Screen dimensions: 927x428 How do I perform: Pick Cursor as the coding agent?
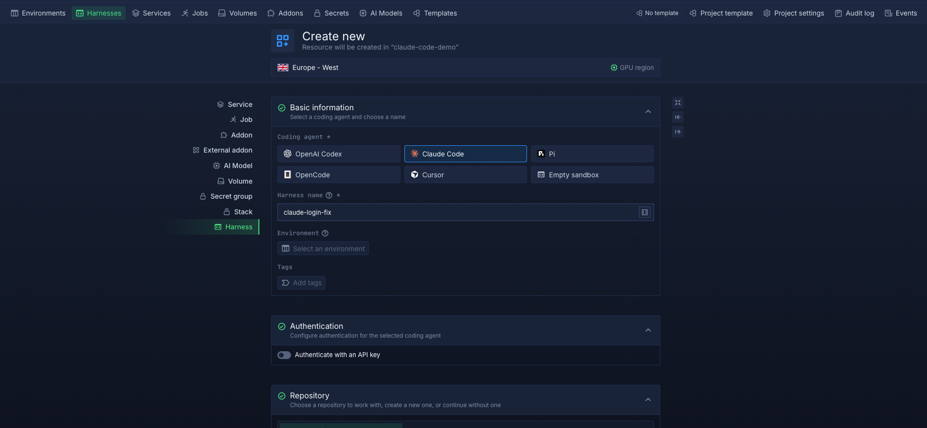[x=465, y=175]
